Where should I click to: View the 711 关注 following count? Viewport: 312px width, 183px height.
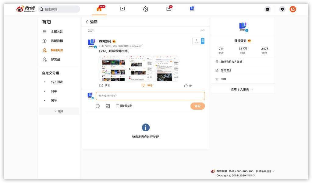(221, 50)
